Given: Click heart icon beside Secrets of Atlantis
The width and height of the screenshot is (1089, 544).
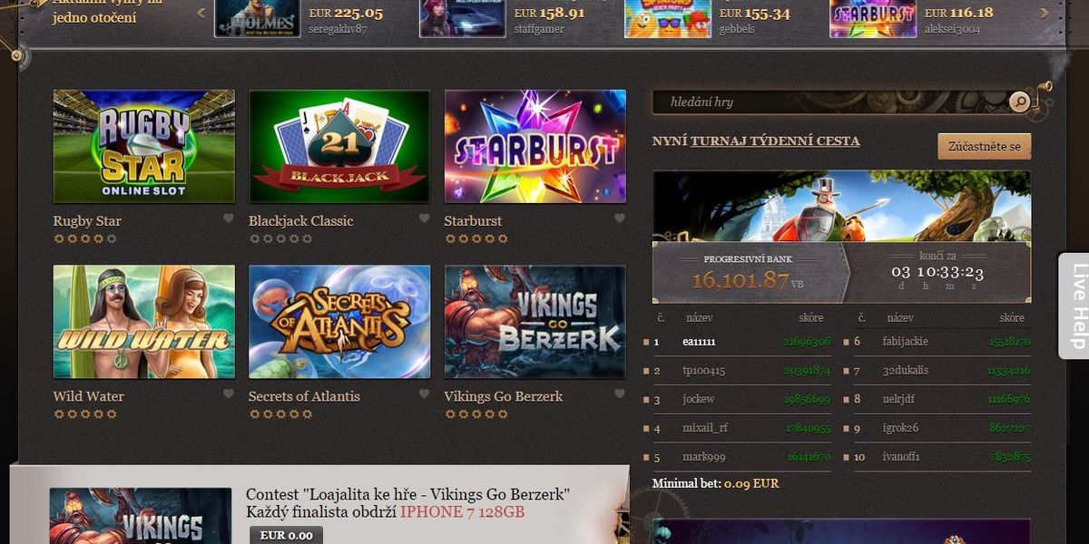Looking at the screenshot, I should click(424, 394).
